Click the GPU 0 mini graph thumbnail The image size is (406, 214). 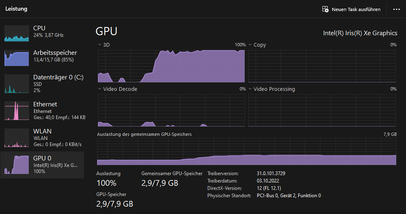click(x=16, y=164)
